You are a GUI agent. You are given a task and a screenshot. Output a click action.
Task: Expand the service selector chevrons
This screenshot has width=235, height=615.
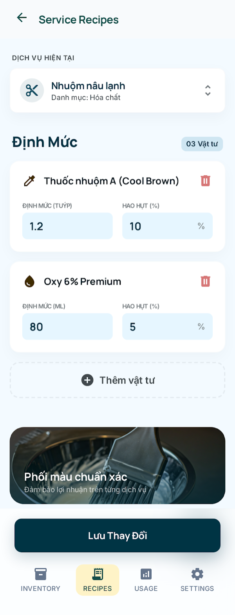tap(208, 90)
